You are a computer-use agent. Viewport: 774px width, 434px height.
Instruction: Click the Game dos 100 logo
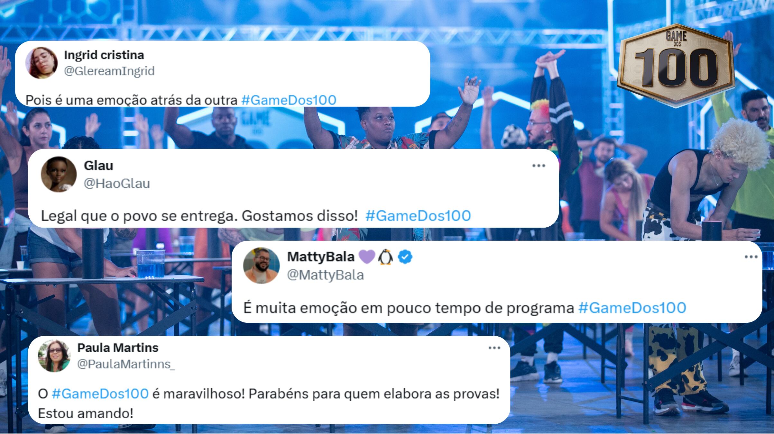tap(677, 65)
